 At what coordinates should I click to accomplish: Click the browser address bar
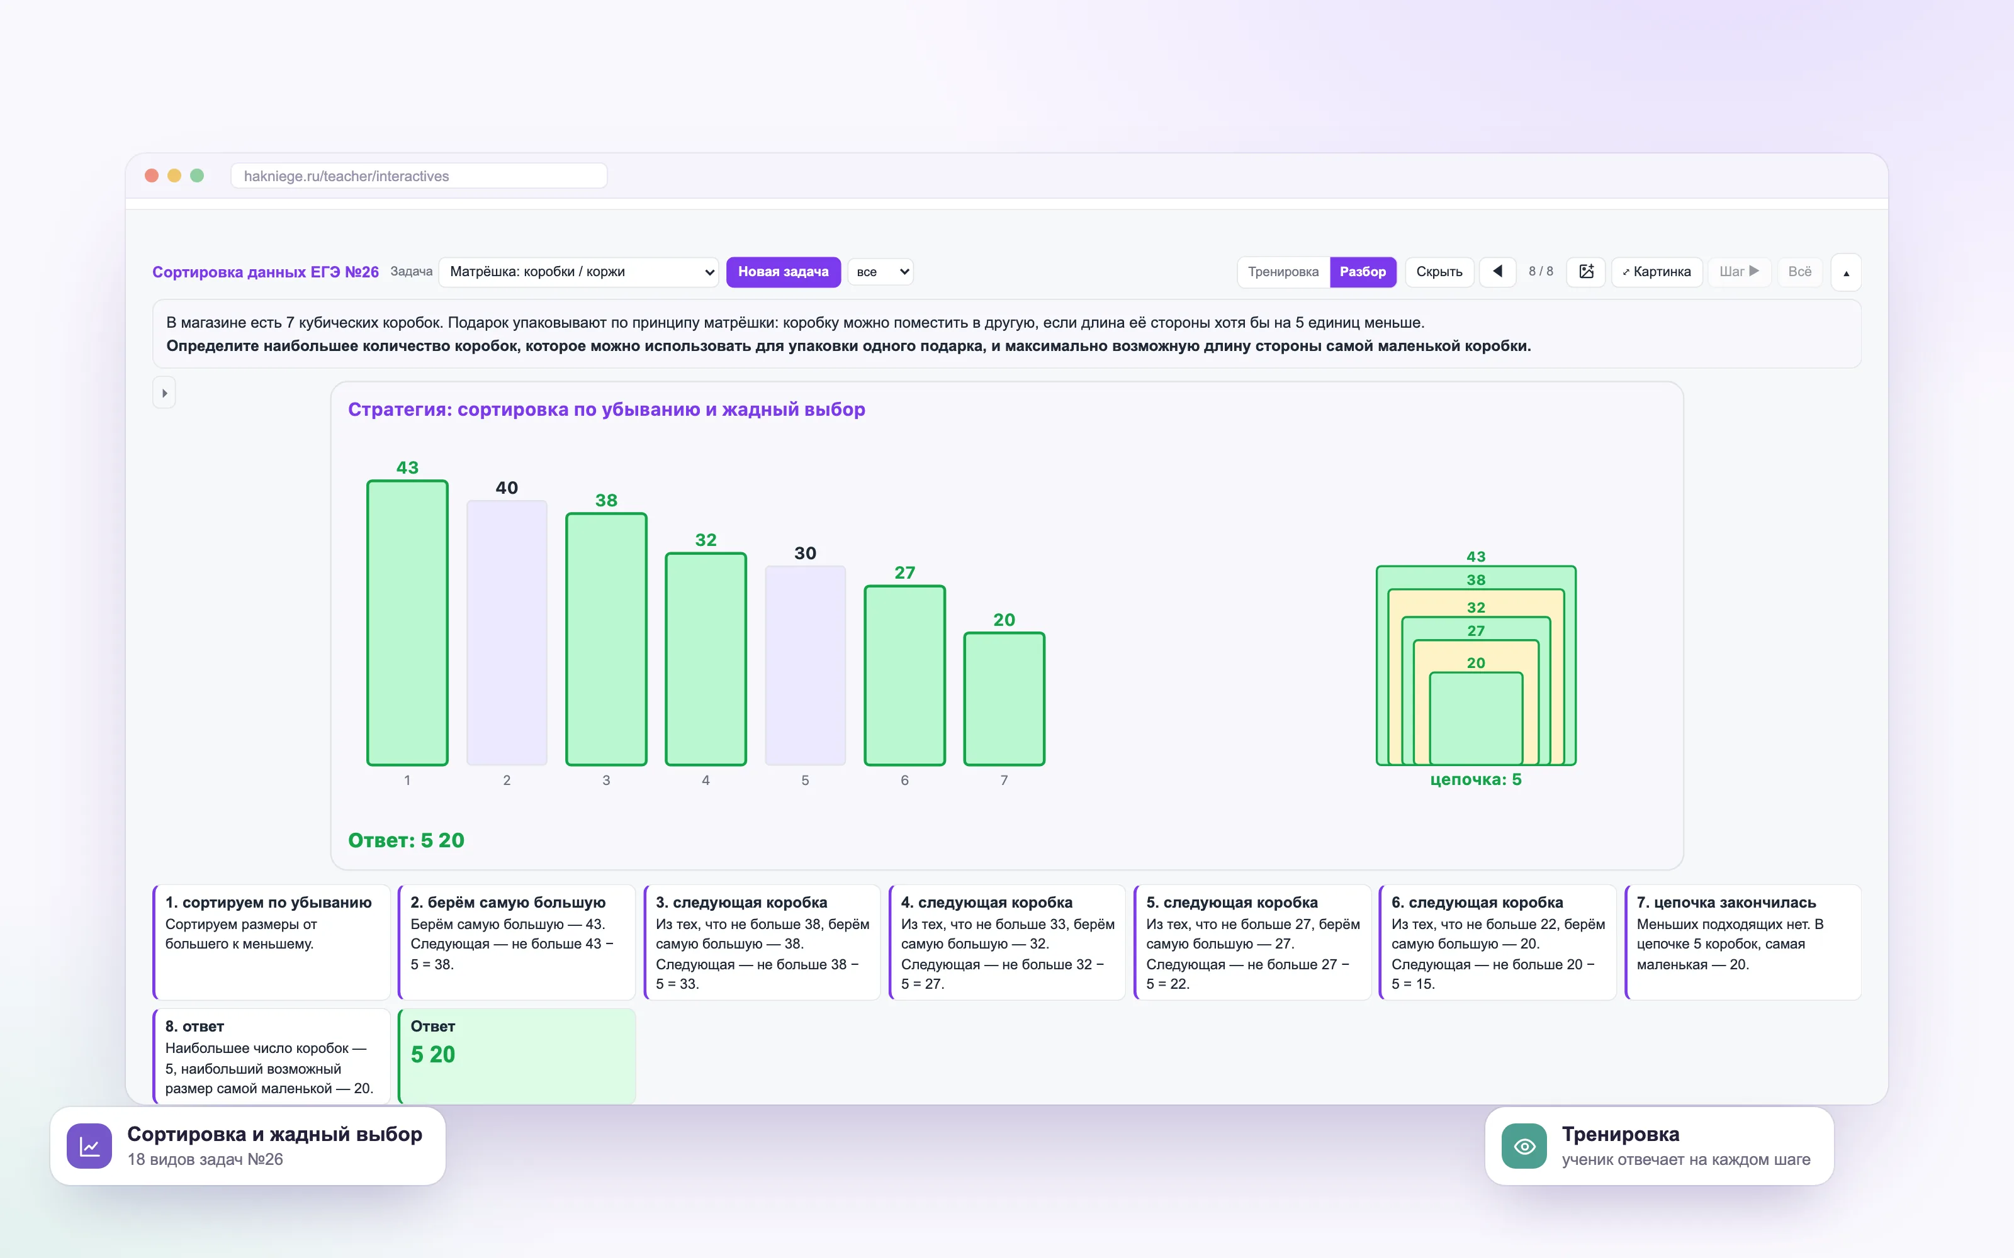[419, 175]
